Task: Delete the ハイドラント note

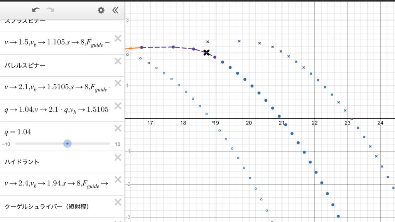Action: [118, 157]
